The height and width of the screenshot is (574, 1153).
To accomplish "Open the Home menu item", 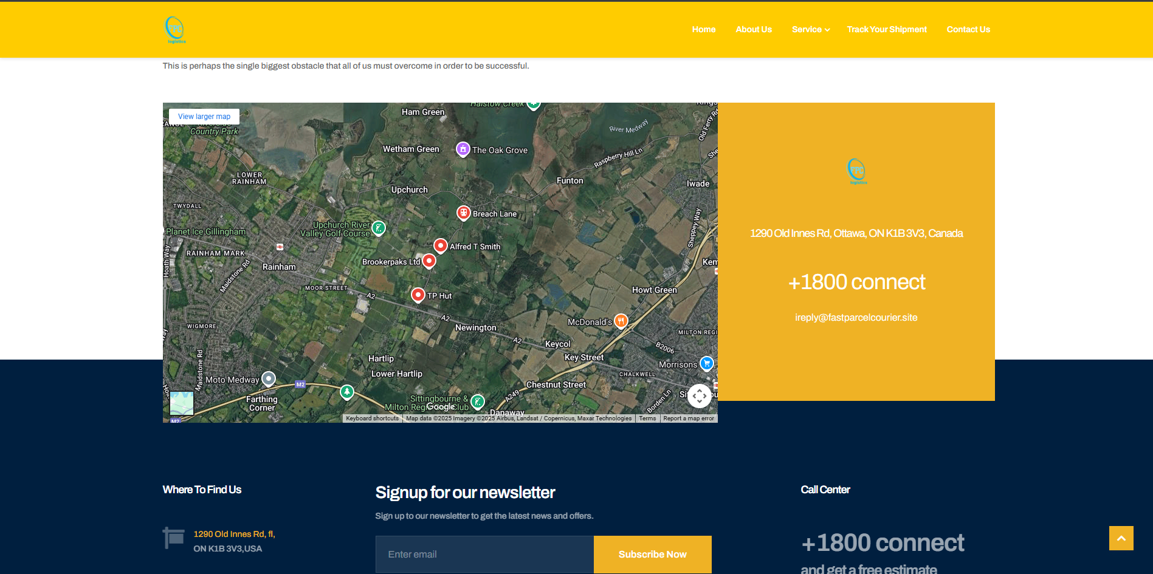I will pyautogui.click(x=703, y=29).
